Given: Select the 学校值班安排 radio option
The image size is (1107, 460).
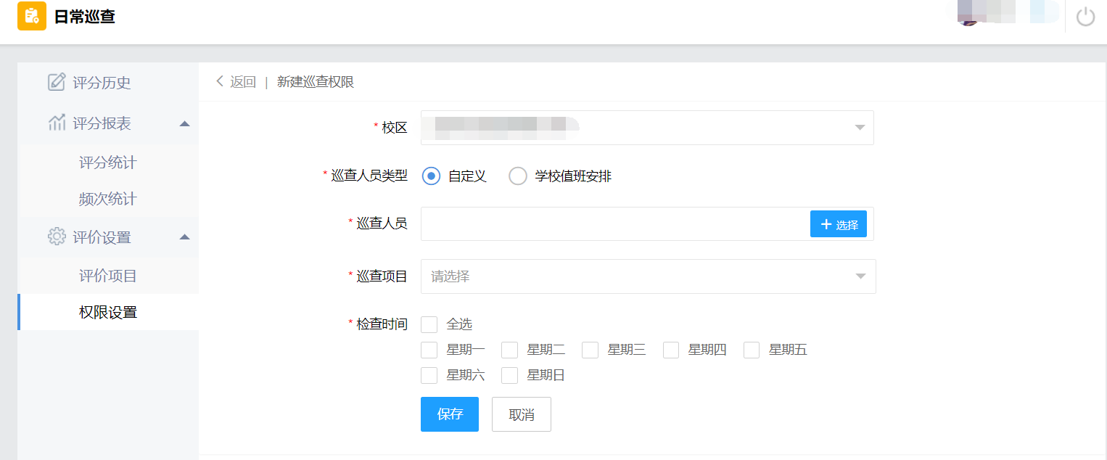Looking at the screenshot, I should [517, 176].
